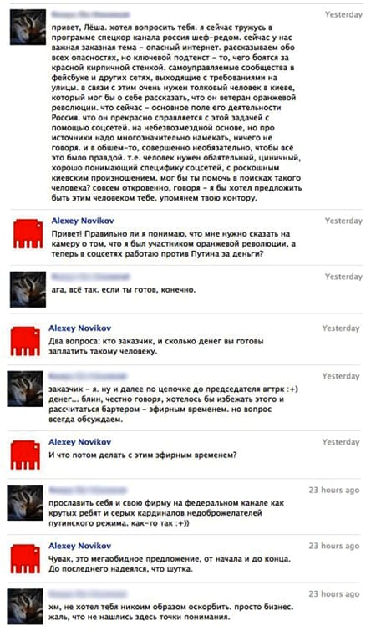Click "23 hours ago" timestamp on "хм, не хотел" message

point(334,594)
